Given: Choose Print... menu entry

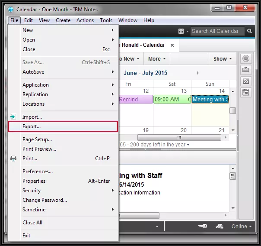Looking at the screenshot, I should tap(63, 158).
